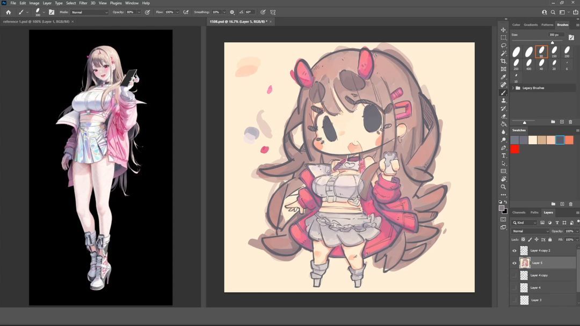
Task: Switch to the reference 1.psd document tab
Action: coord(35,21)
